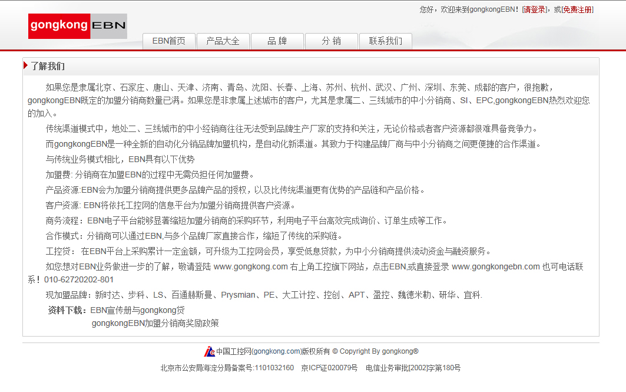Download EBN宣传册与gongkong贷 file
The image size is (626, 392).
tap(137, 310)
